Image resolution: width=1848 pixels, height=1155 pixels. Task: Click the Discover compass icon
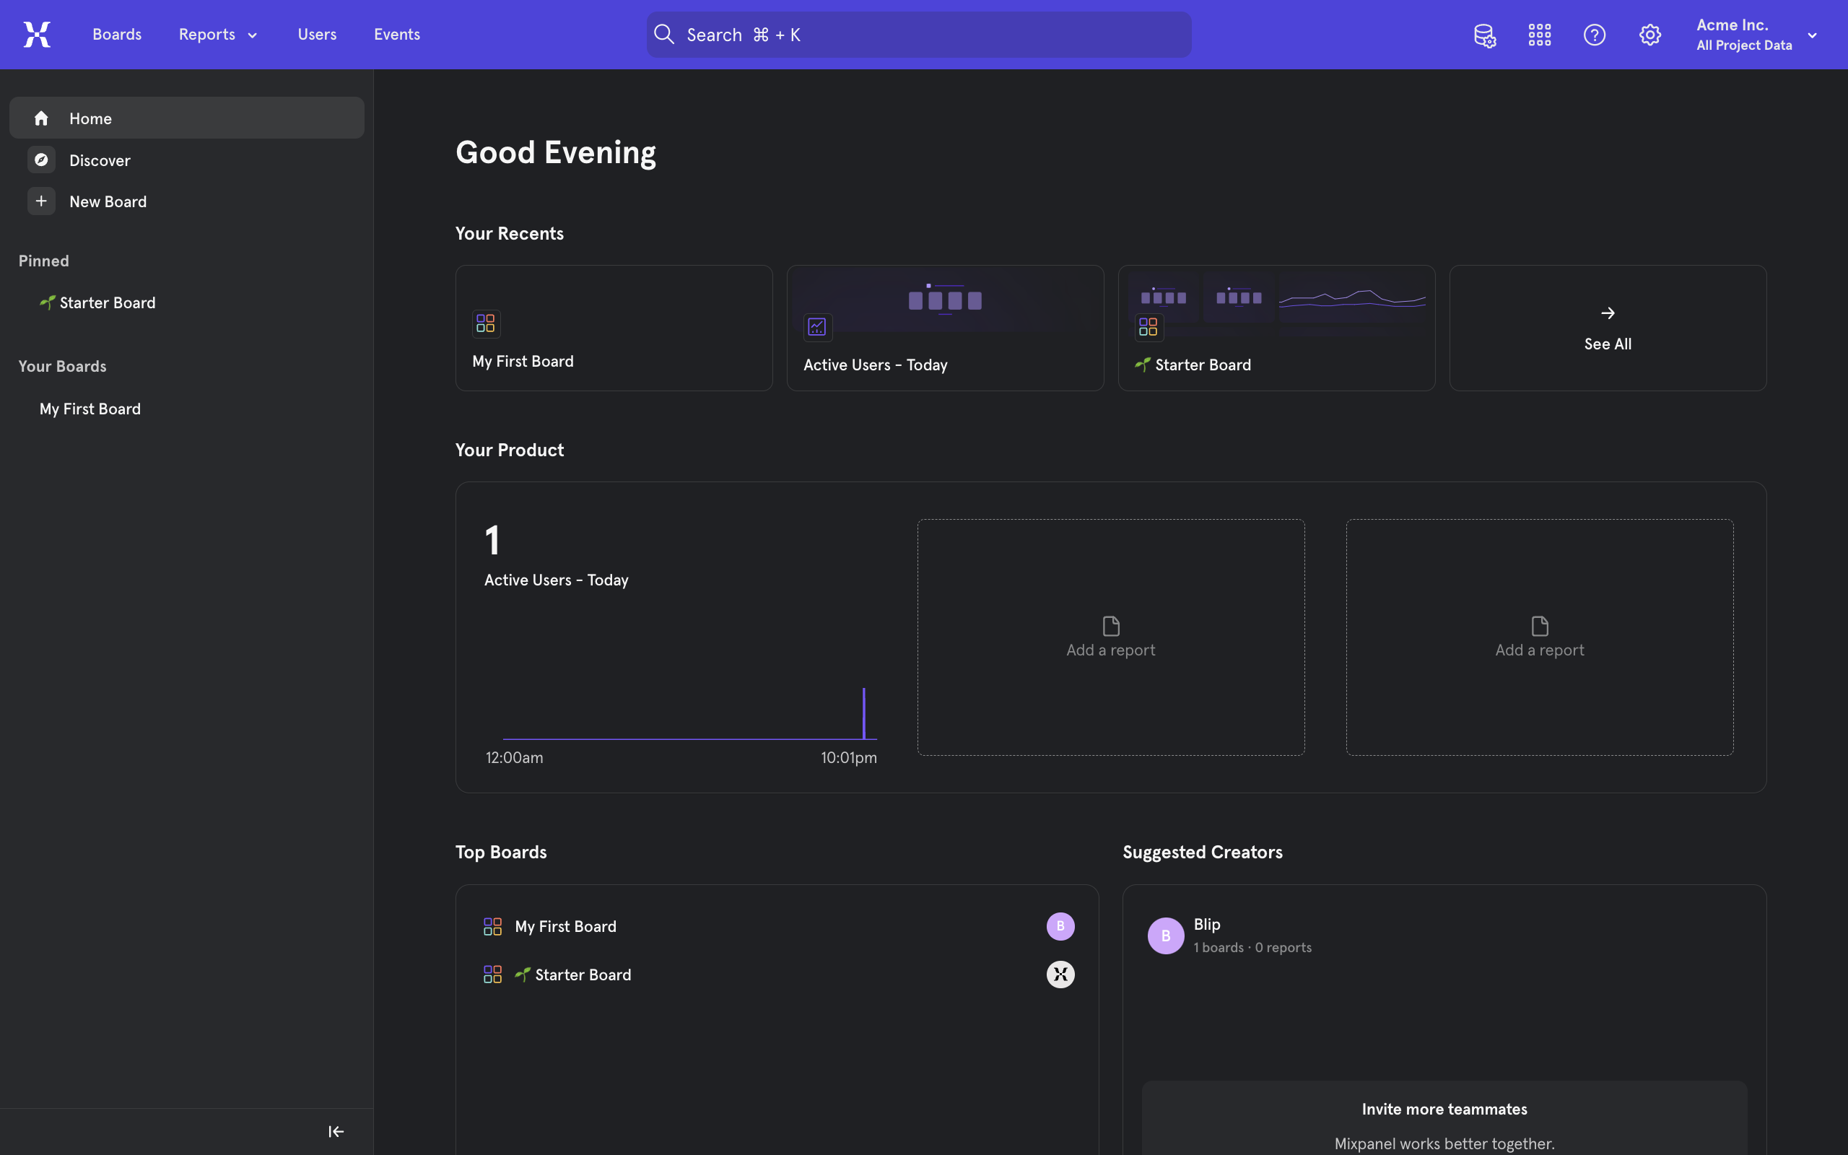pos(41,160)
